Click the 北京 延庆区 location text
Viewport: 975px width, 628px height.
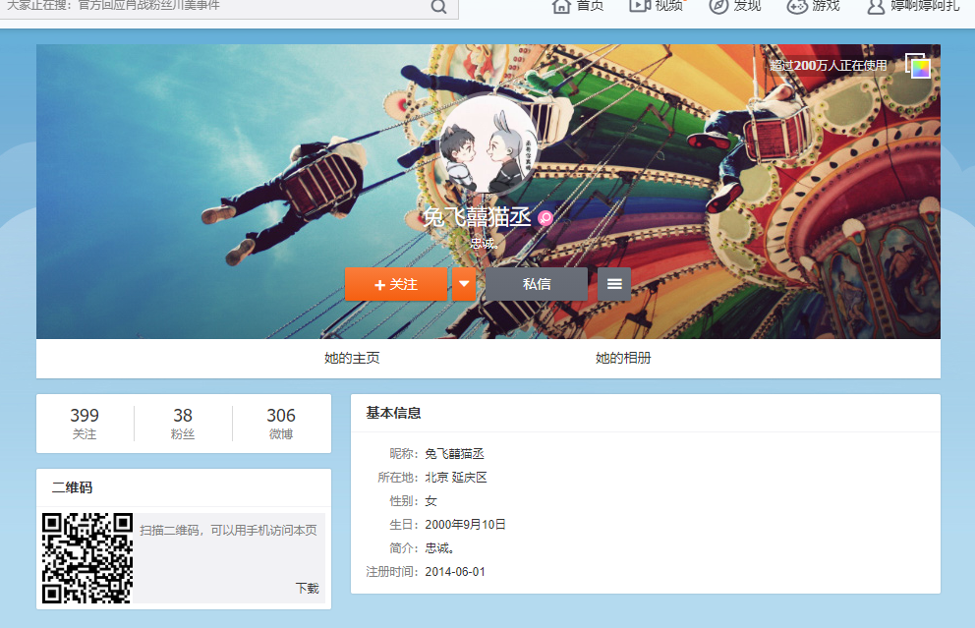[456, 478]
